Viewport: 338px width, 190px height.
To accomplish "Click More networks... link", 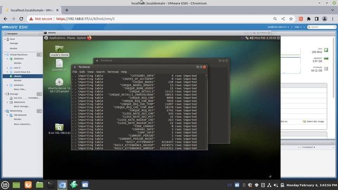I will pos(22,125).
